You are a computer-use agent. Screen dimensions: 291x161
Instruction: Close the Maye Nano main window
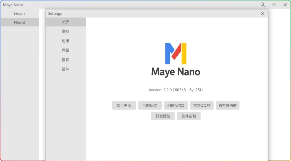[x=285, y=5]
